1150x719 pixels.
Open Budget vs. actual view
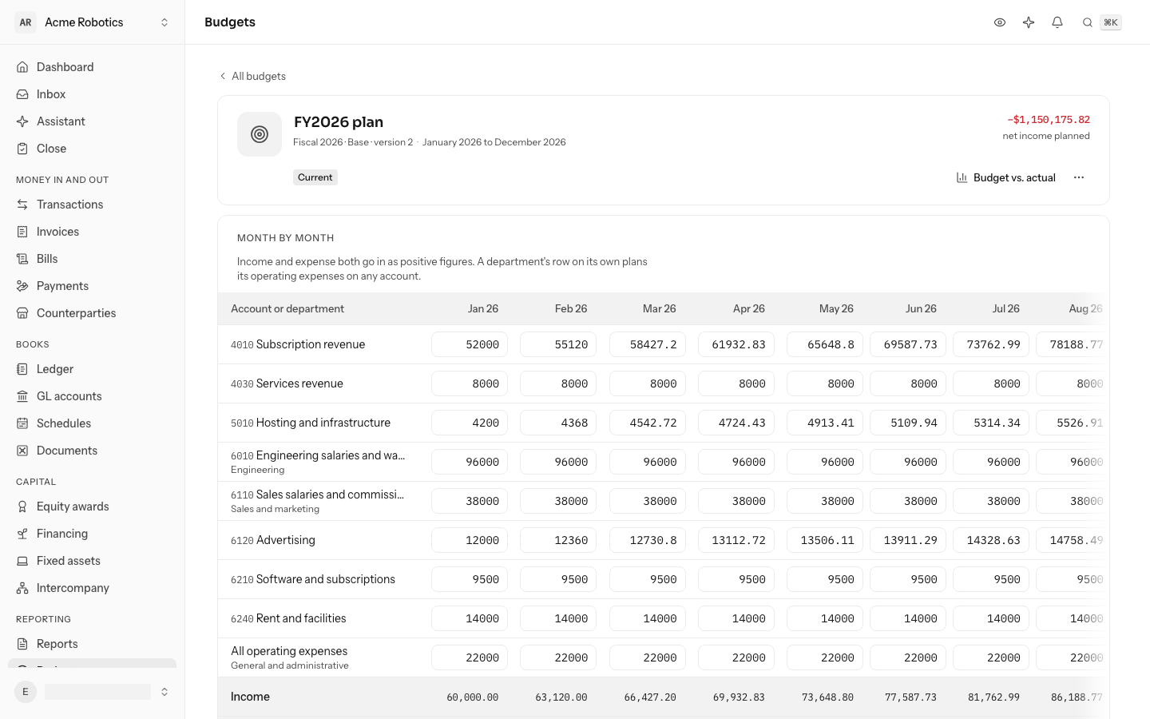coord(1006,177)
